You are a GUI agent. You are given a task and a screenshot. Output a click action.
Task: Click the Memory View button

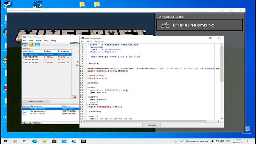[x=36, y=101]
